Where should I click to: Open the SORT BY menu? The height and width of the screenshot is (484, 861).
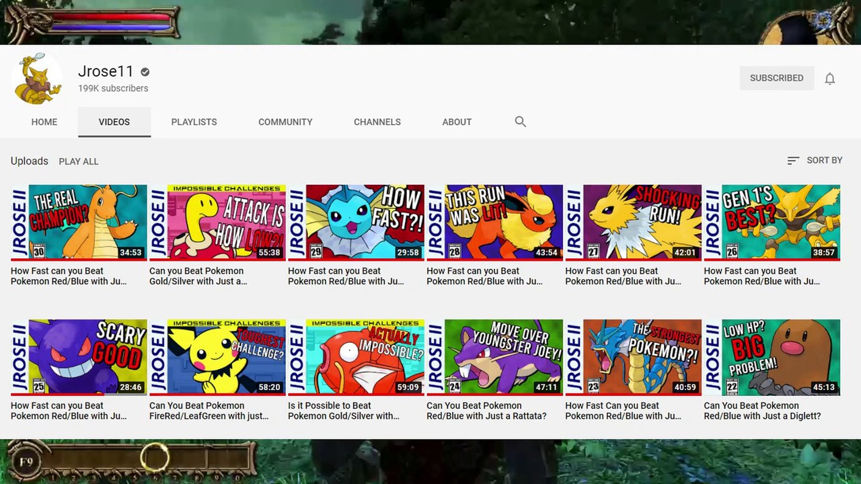coord(815,161)
